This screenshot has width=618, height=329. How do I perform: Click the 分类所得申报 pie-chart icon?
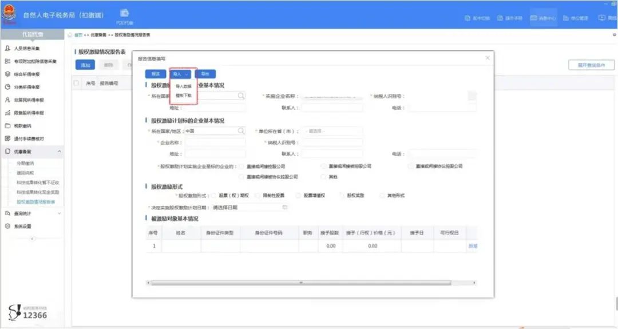point(8,87)
